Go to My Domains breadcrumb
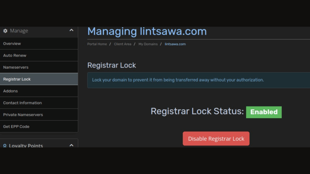 click(x=148, y=44)
